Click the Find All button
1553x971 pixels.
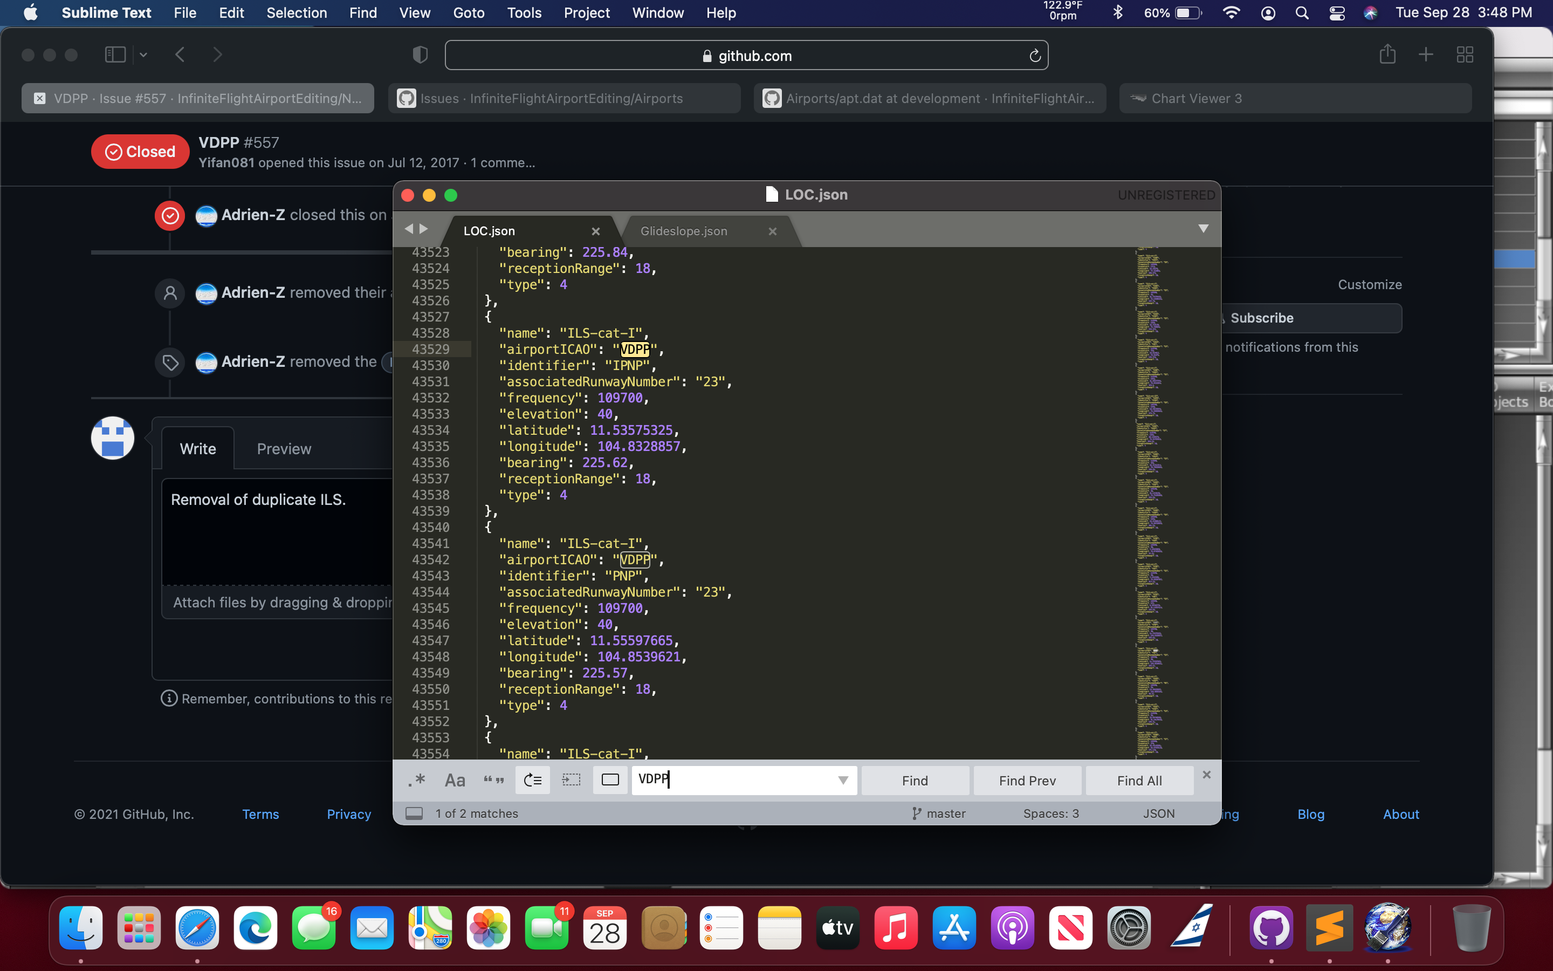click(x=1139, y=780)
